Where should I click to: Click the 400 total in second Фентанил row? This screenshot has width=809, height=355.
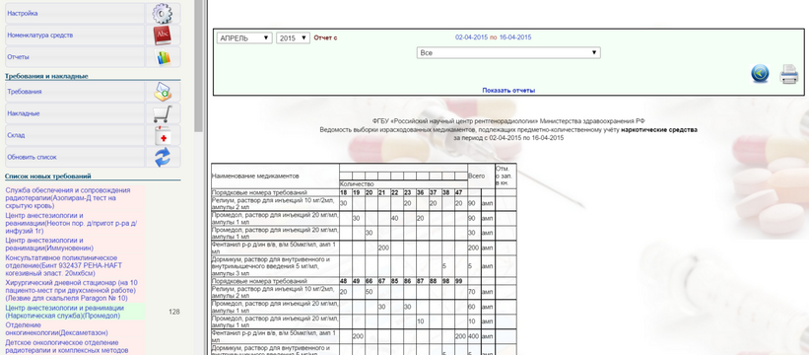(x=474, y=336)
